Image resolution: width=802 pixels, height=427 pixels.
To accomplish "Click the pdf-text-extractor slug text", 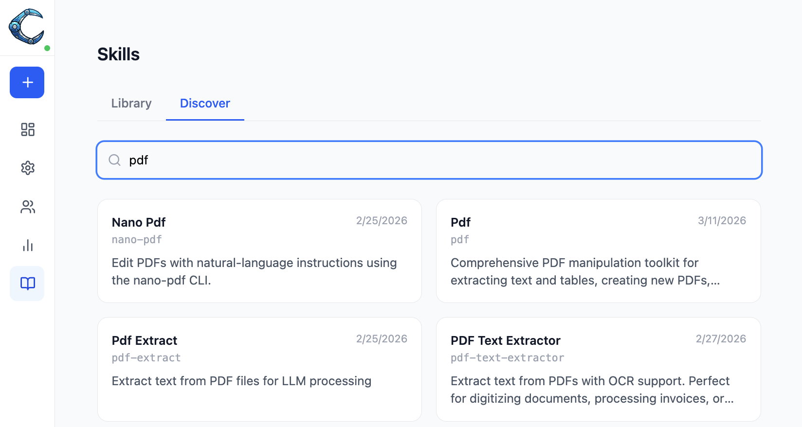I will point(507,358).
